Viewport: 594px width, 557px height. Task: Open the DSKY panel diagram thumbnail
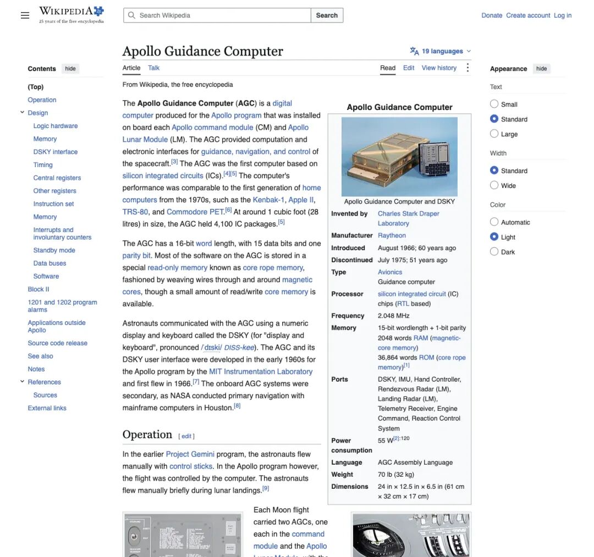click(183, 534)
